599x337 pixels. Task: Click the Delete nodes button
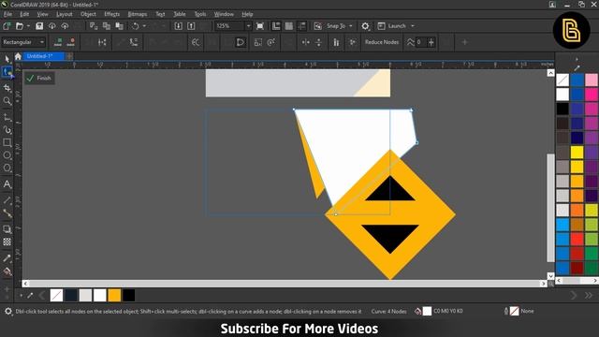pos(71,42)
